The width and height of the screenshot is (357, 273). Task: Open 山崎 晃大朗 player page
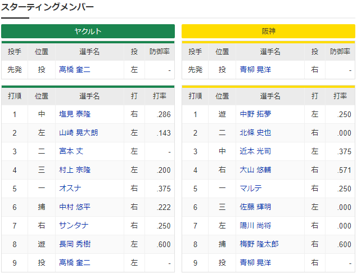click(x=79, y=133)
